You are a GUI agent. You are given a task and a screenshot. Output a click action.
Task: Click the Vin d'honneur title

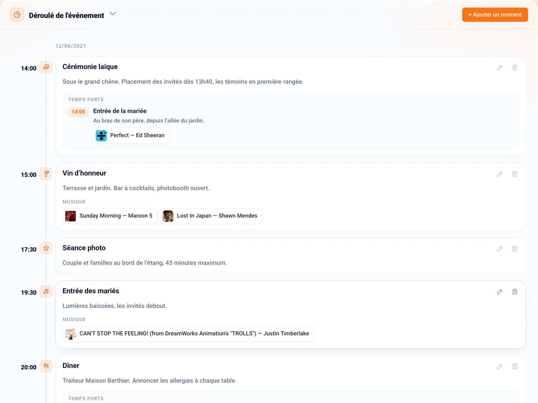84,173
